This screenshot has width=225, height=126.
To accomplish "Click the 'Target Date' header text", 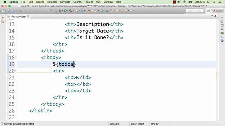I will pyautogui.click(x=92, y=31).
